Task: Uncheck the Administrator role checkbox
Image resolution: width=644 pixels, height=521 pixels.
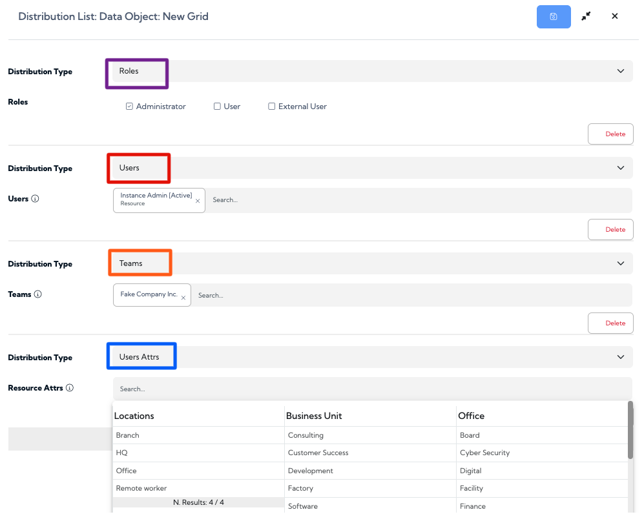Action: [x=129, y=107]
